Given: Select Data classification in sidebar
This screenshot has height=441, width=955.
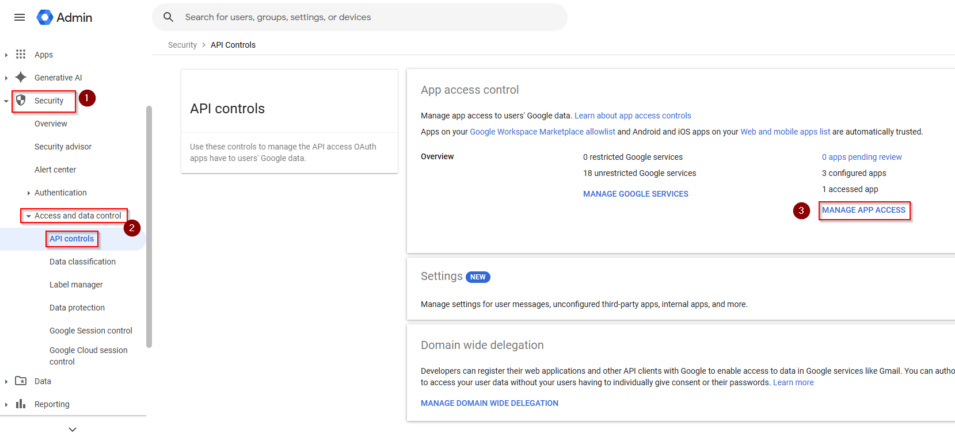Looking at the screenshot, I should tap(82, 262).
